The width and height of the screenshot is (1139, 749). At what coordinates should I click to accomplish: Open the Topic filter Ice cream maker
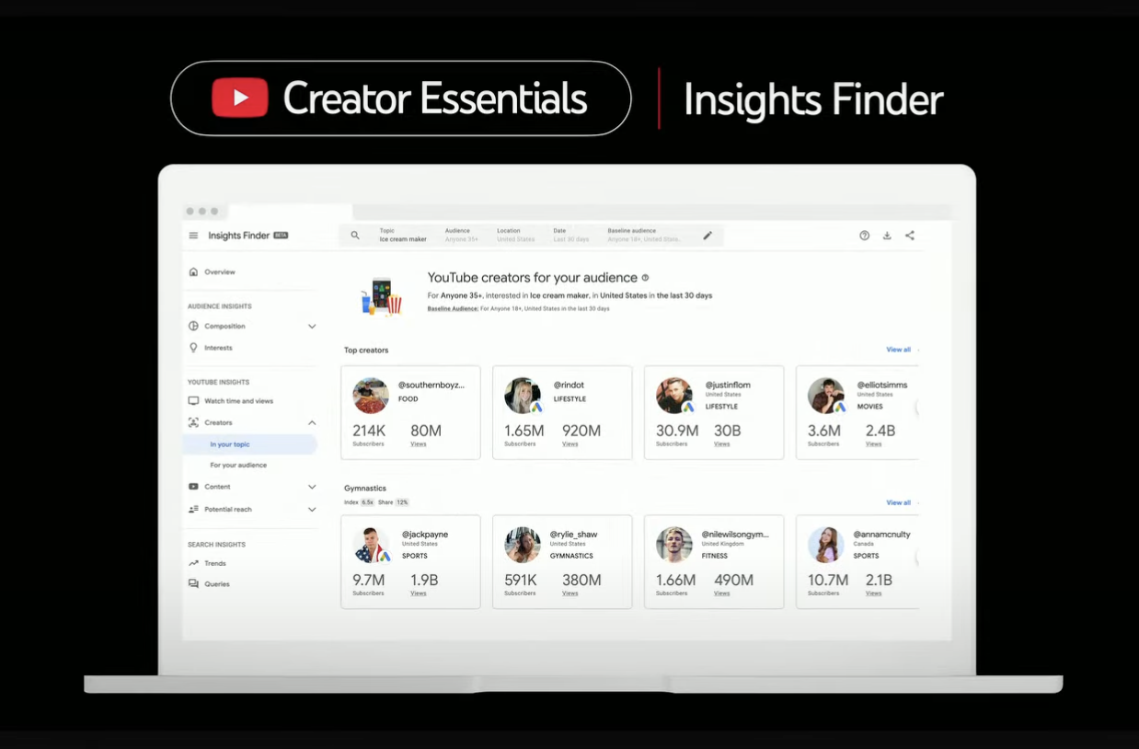pyautogui.click(x=403, y=236)
